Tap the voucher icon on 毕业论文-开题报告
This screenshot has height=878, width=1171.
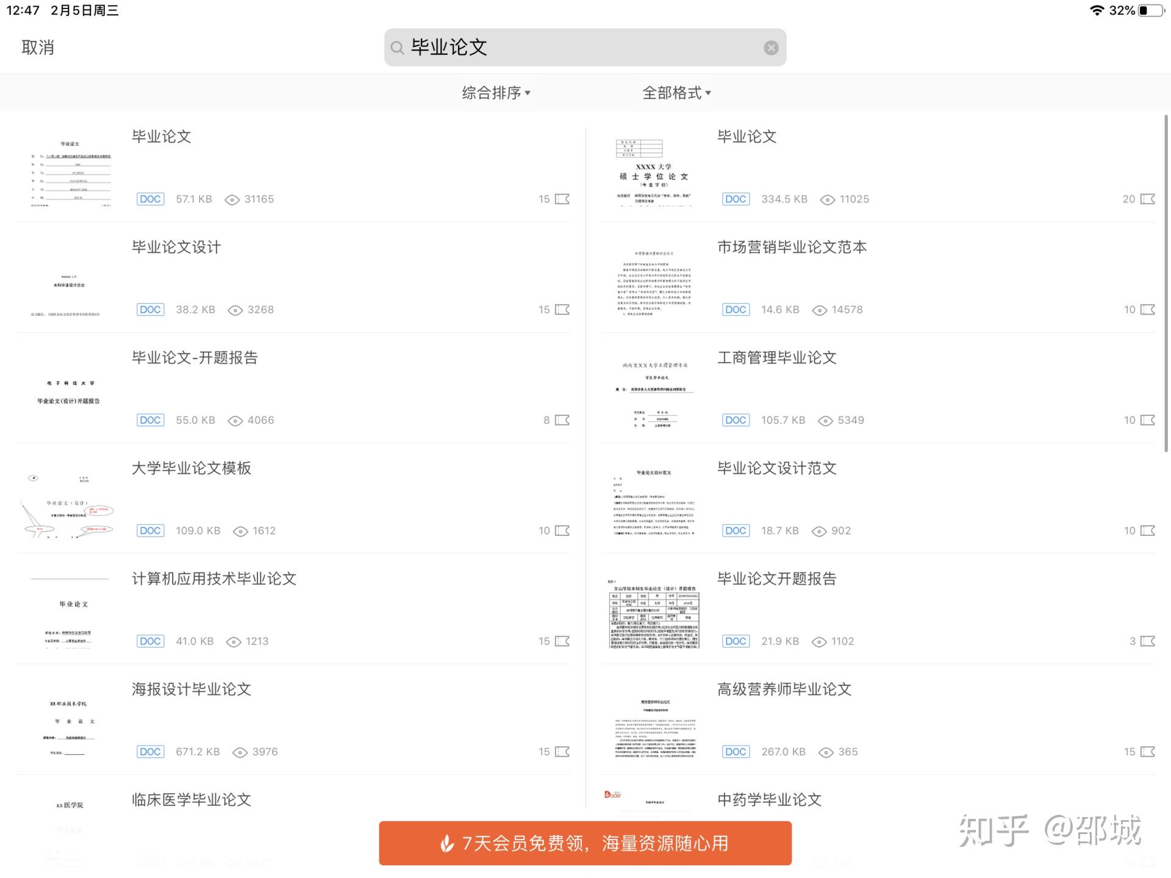tap(562, 420)
